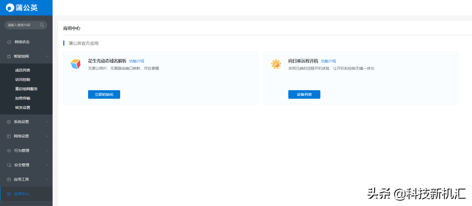
Task: Click the 网络设置 list icon
Action: pos(9,136)
